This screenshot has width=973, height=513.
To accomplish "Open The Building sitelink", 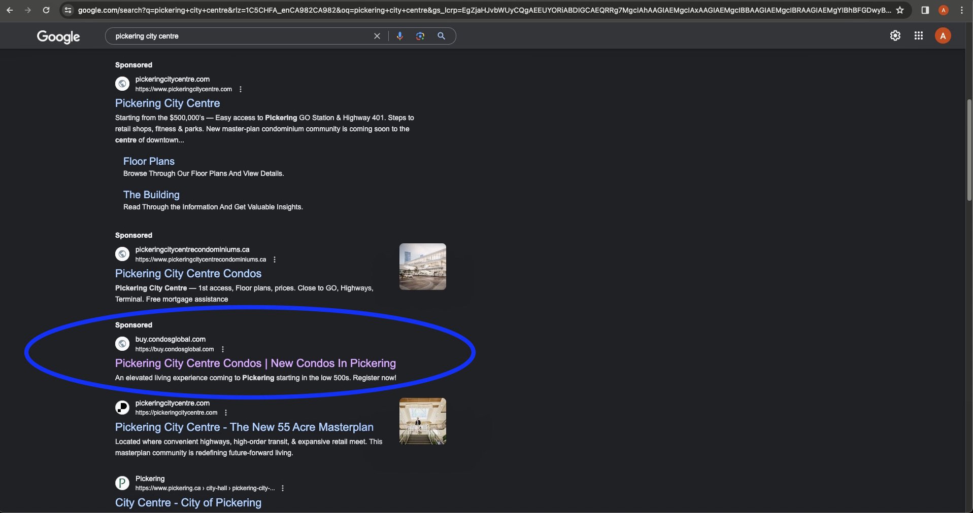I will 151,195.
